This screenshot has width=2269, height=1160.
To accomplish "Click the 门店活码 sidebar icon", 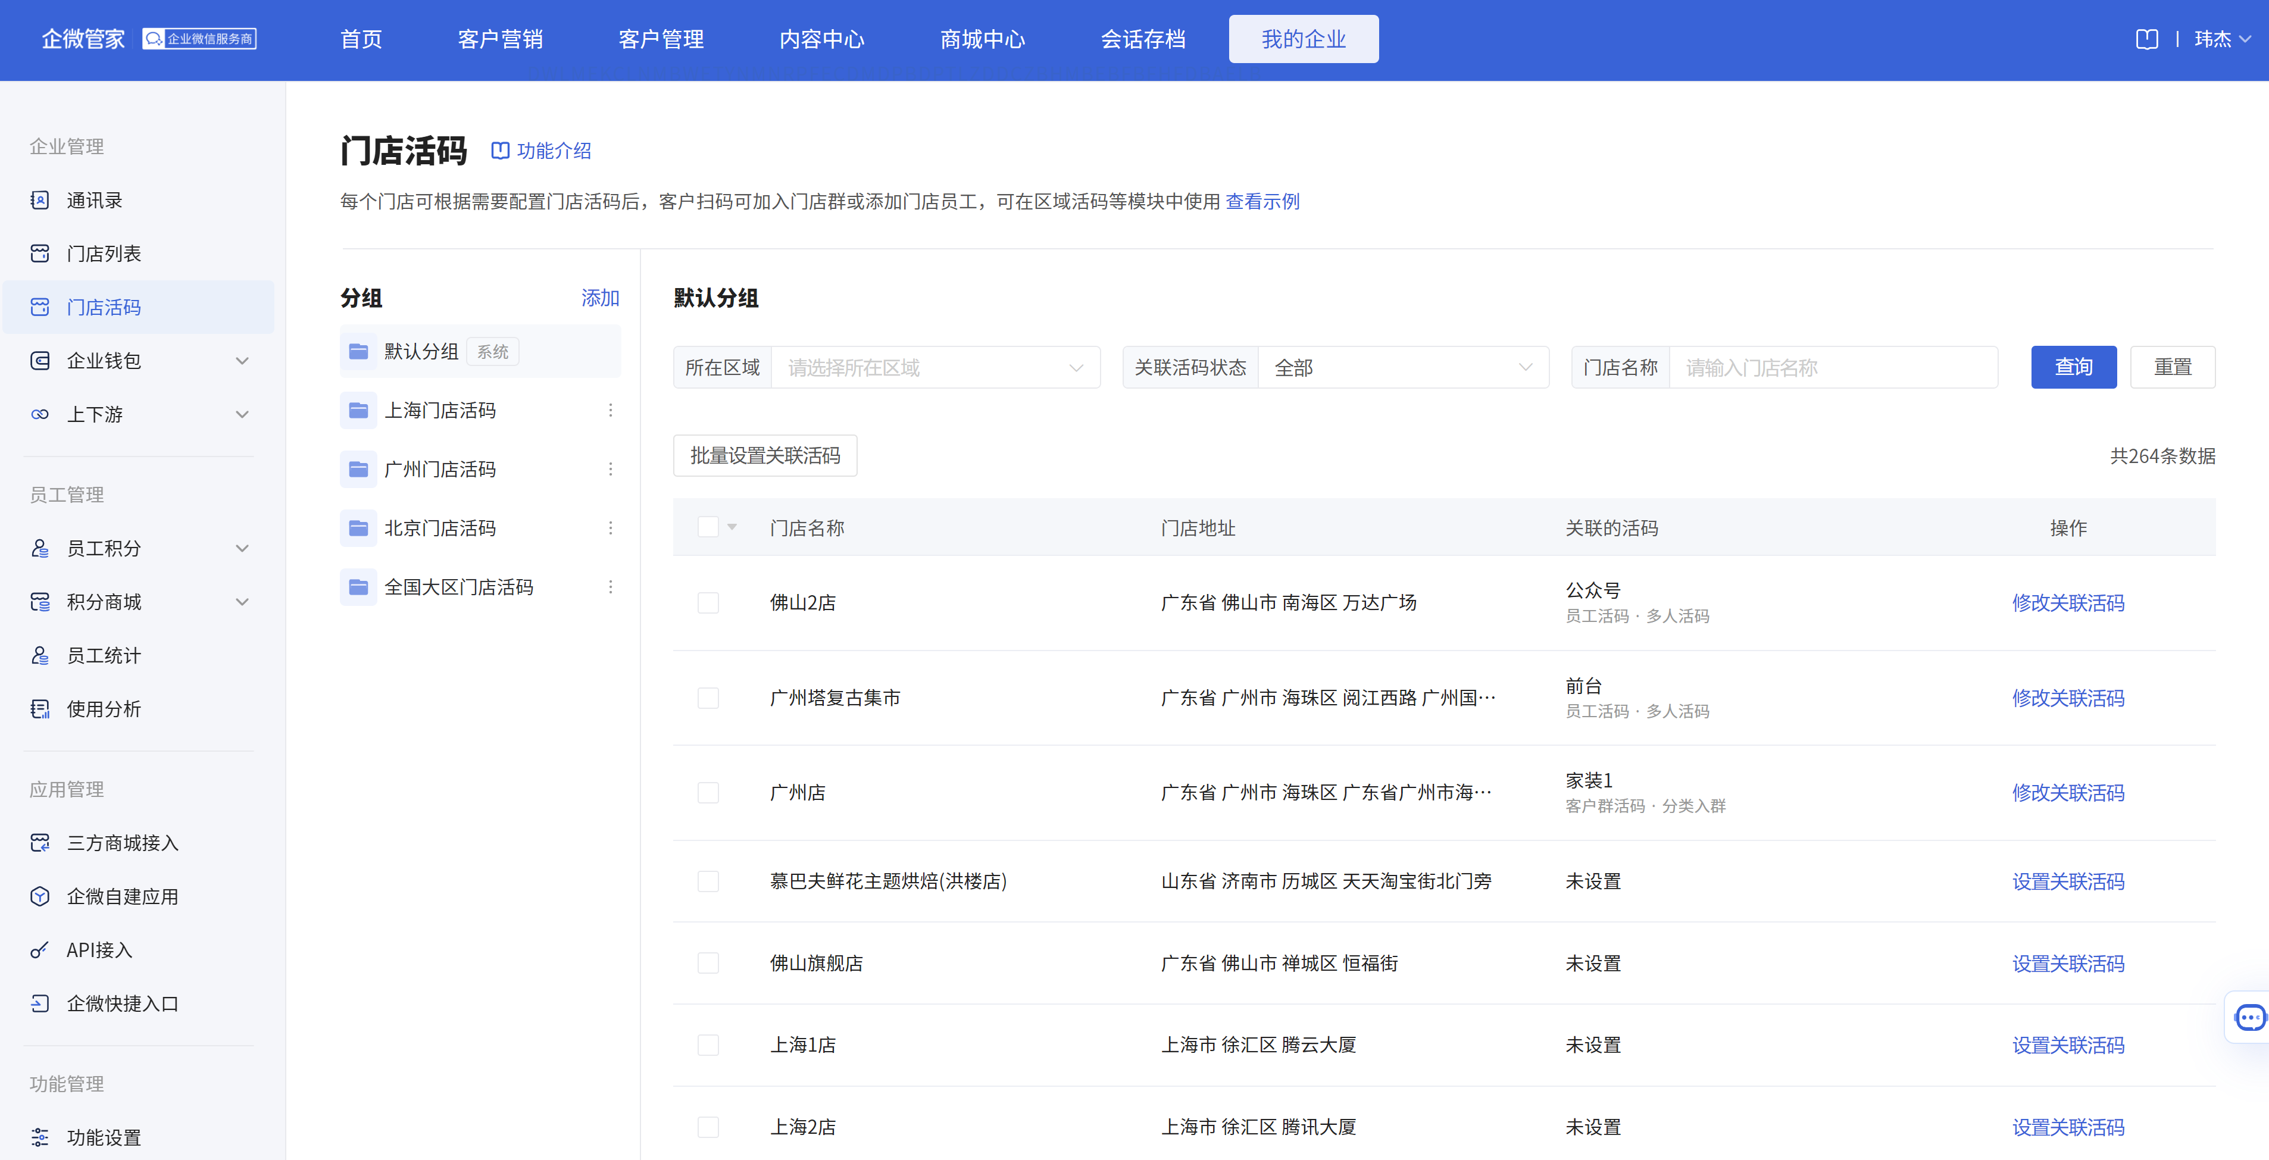I will click(40, 307).
